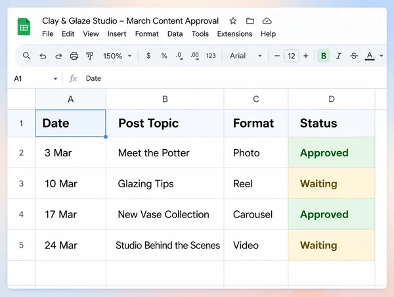The image size is (394, 297).
Task: Open text color picker
Action: click(369, 56)
